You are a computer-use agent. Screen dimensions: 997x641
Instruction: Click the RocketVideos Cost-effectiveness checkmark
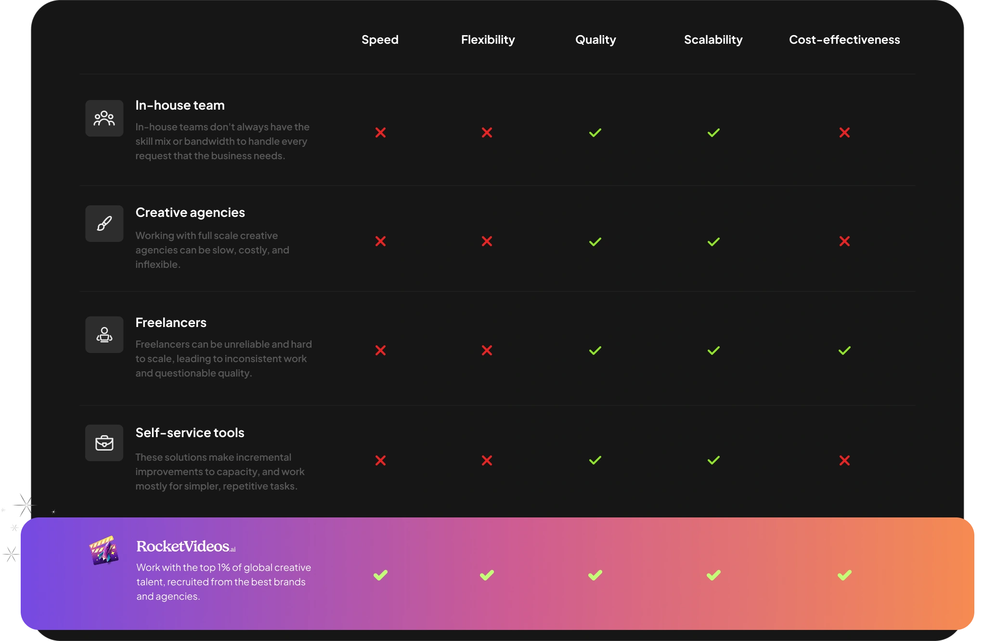point(844,575)
